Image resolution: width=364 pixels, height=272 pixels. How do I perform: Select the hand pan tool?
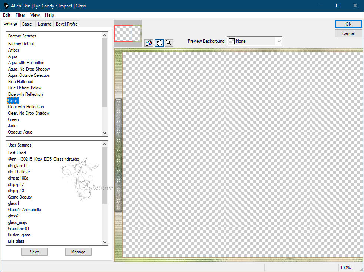[159, 43]
